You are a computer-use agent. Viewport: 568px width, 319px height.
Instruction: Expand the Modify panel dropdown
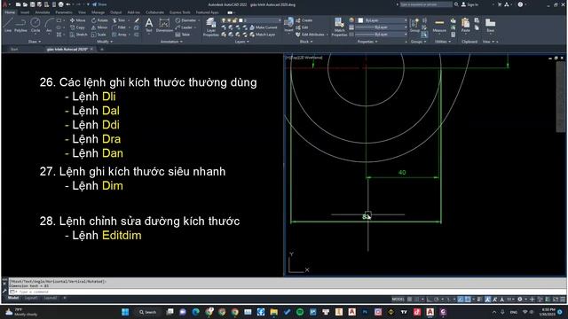(106, 42)
